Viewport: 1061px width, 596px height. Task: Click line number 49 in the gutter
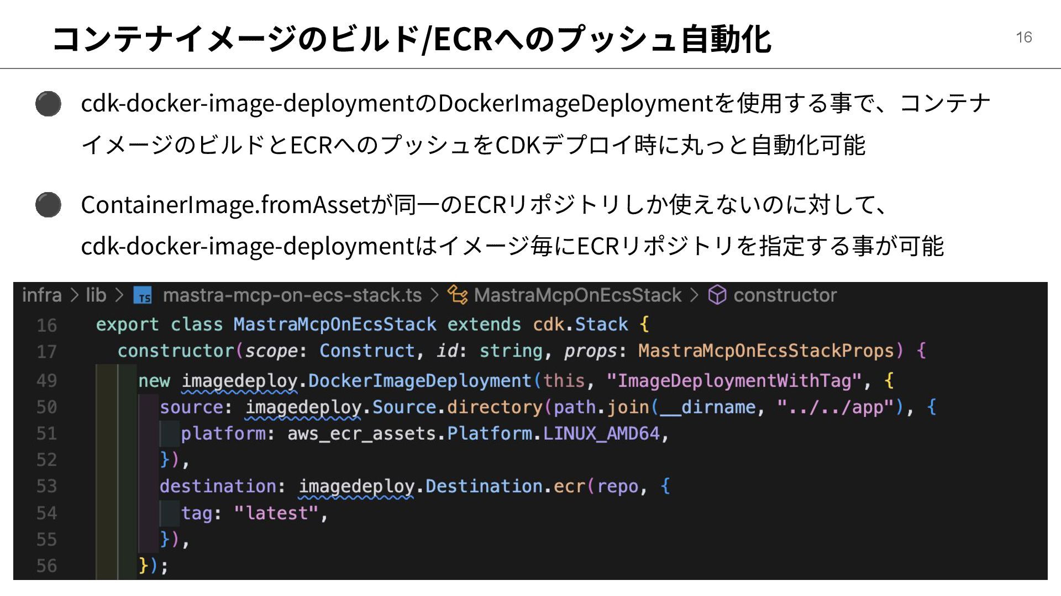click(x=47, y=380)
